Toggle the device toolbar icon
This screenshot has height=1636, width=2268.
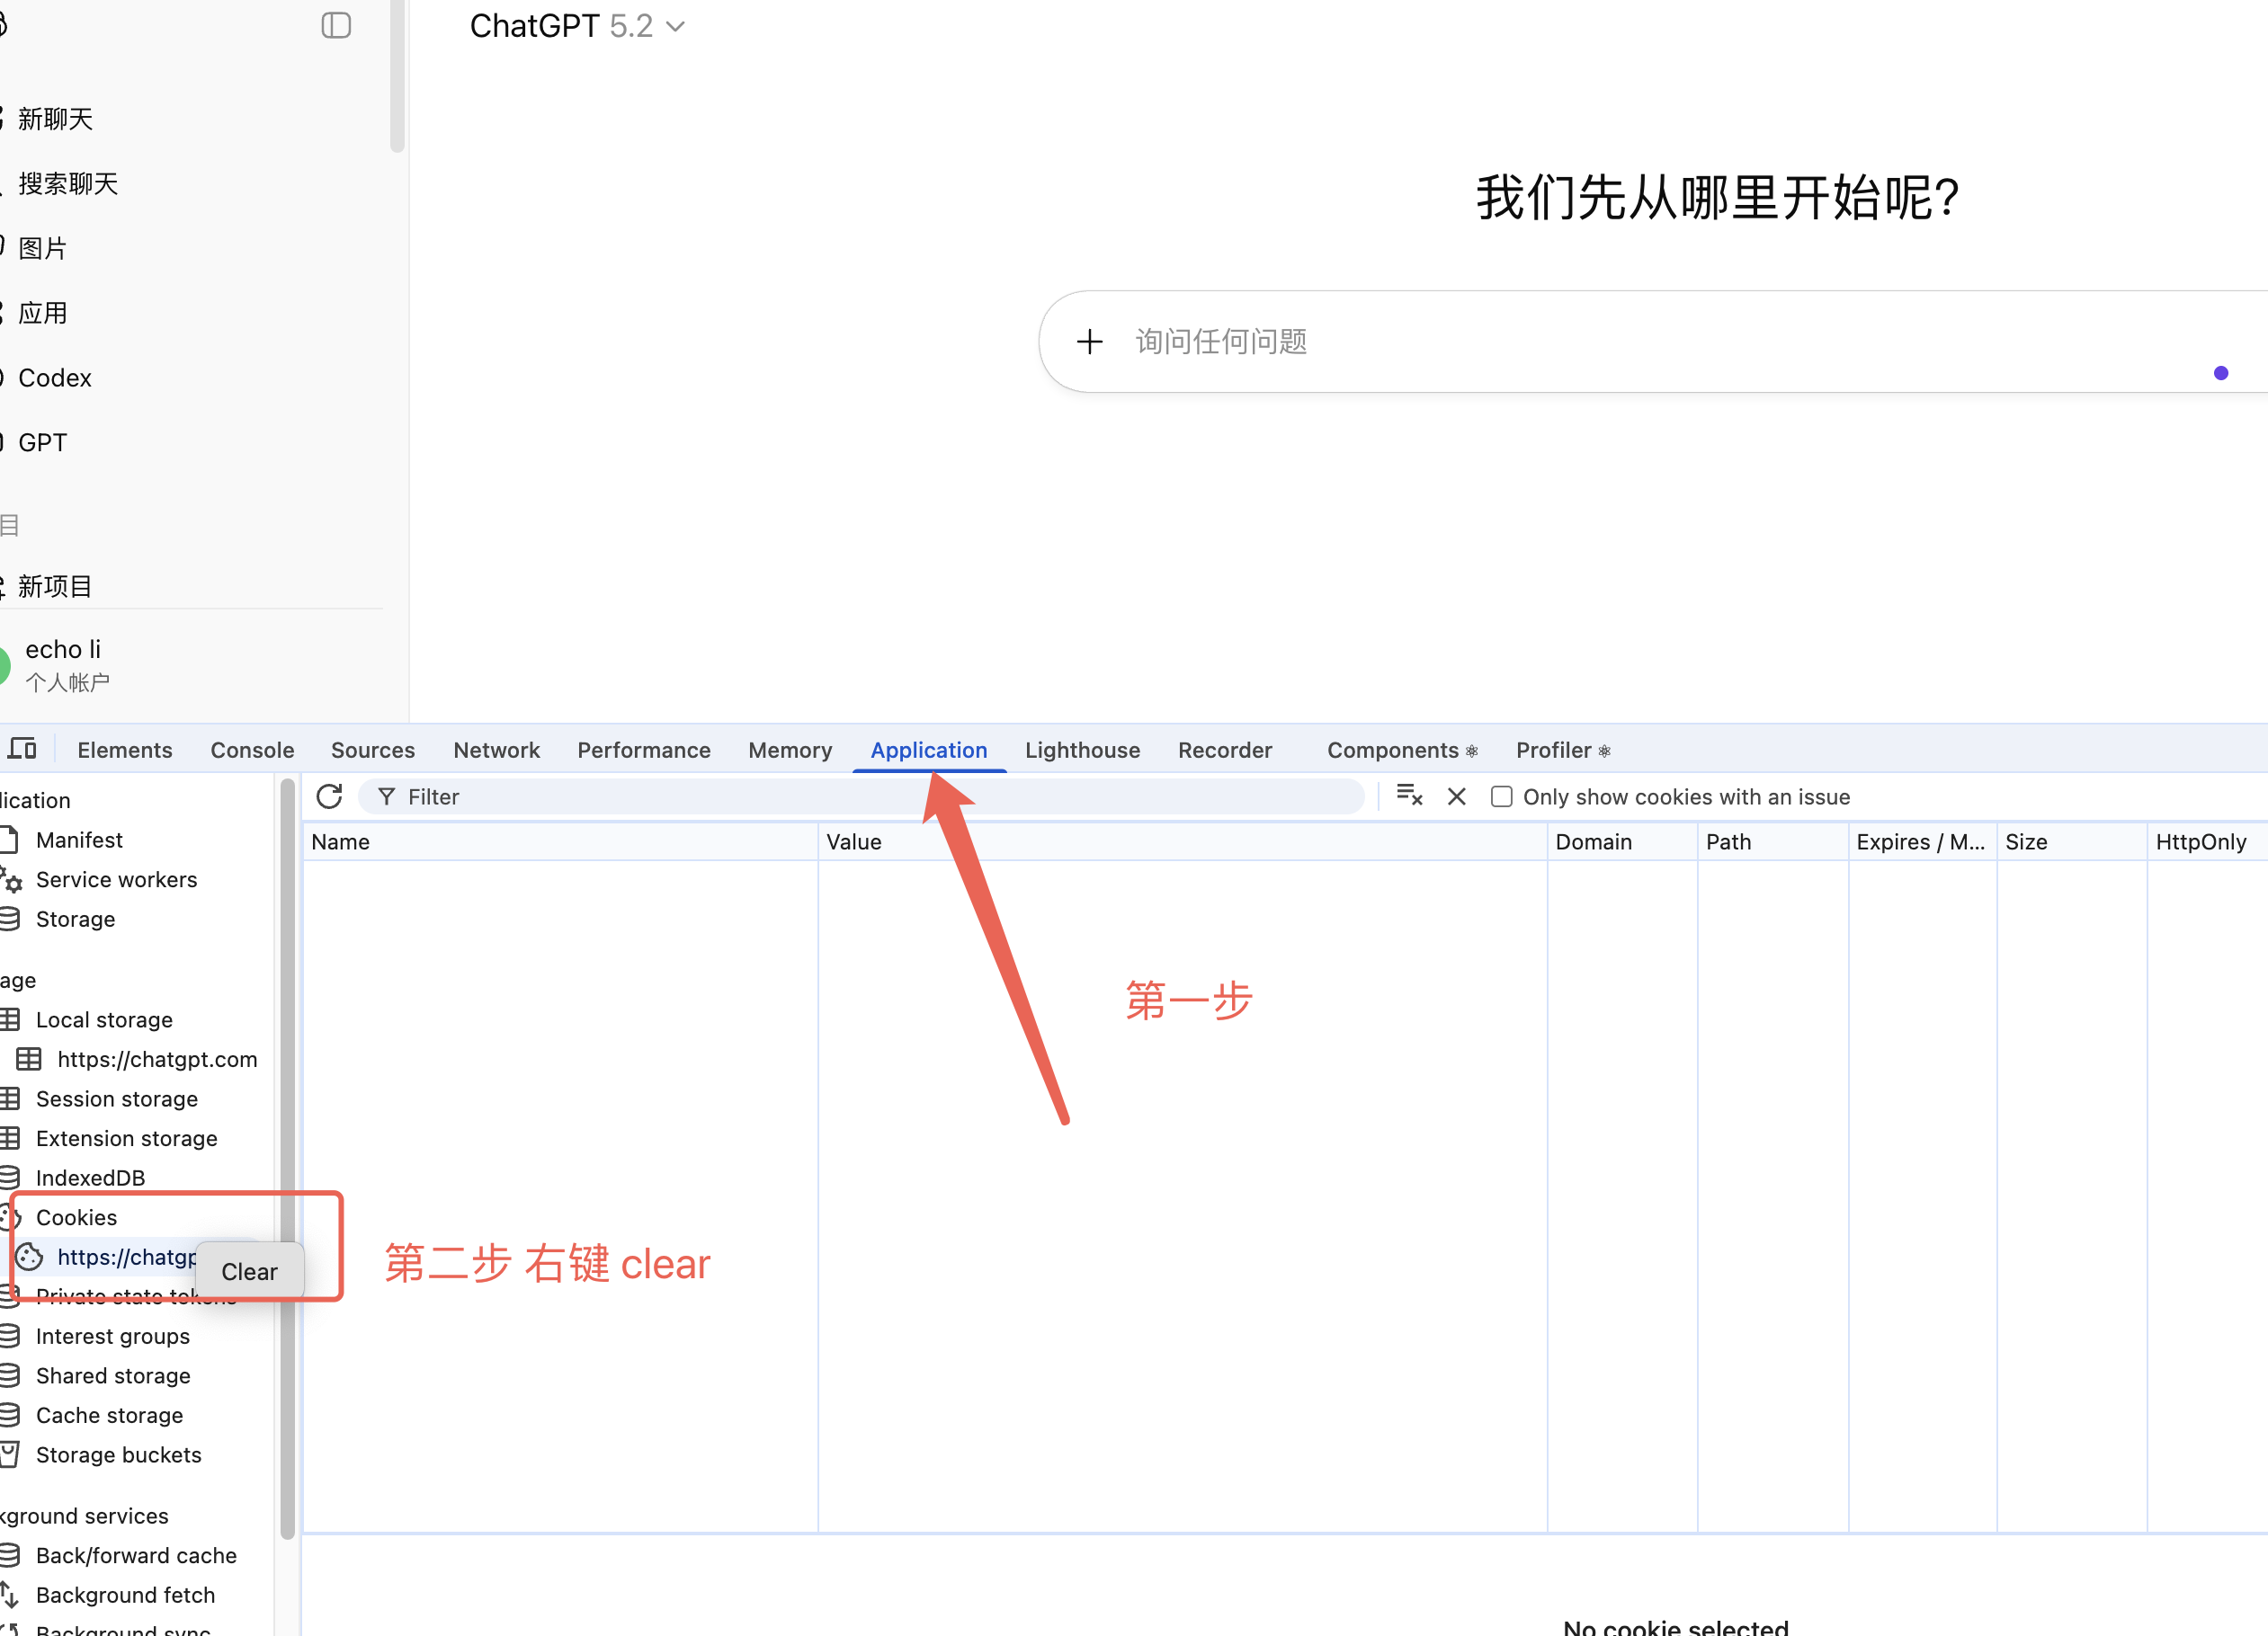click(22, 750)
